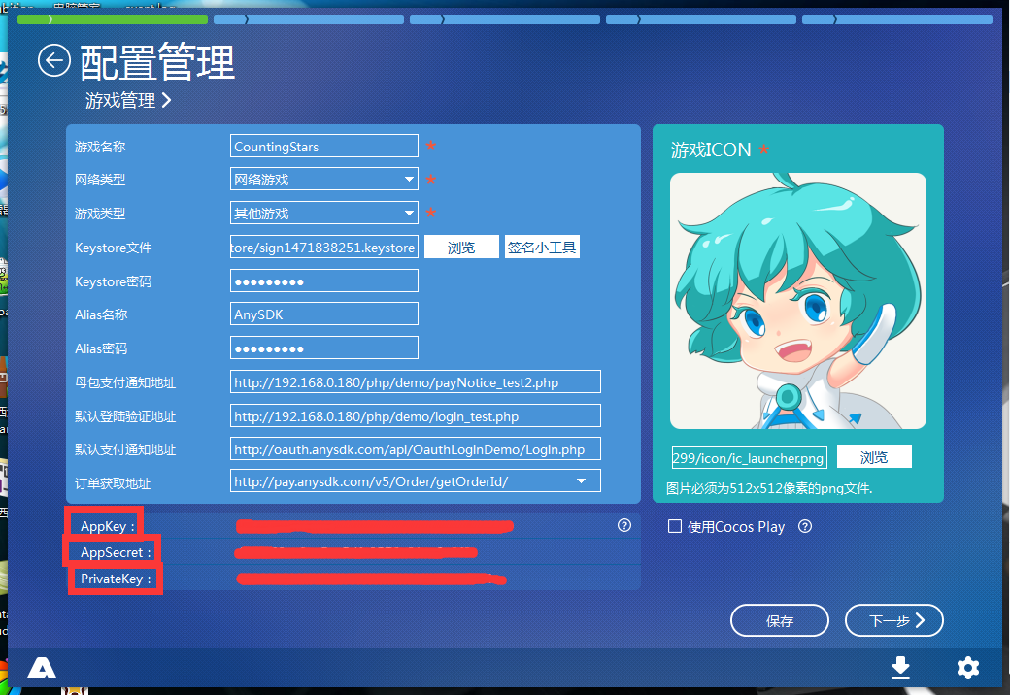The image size is (1010, 695).
Task: Click the Keystore文件 path field
Action: point(324,248)
